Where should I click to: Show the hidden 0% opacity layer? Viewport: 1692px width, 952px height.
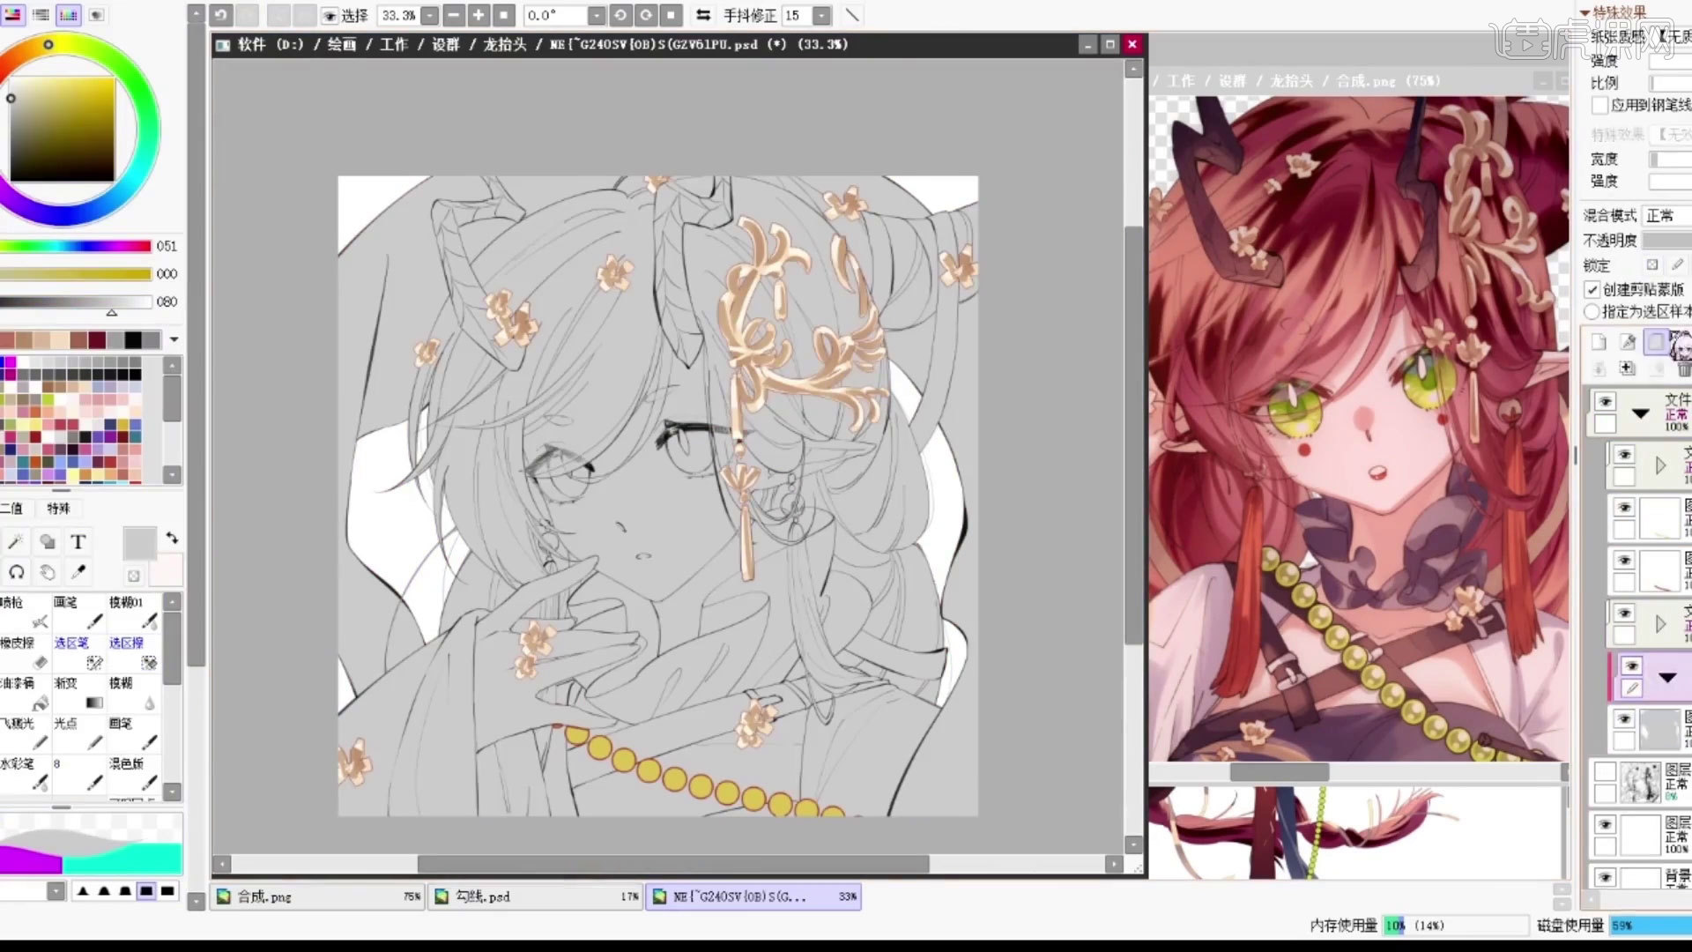1606,772
